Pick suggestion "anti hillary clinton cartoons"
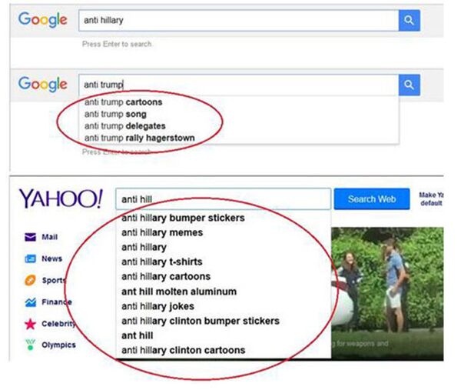Viewport: 461px width, 390px height. 184,350
